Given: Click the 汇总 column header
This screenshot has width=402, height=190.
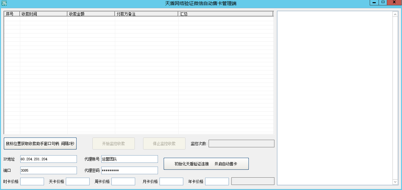Looking at the screenshot, I should [225, 14].
